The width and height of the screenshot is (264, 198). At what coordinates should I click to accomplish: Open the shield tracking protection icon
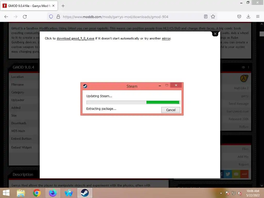point(51,16)
